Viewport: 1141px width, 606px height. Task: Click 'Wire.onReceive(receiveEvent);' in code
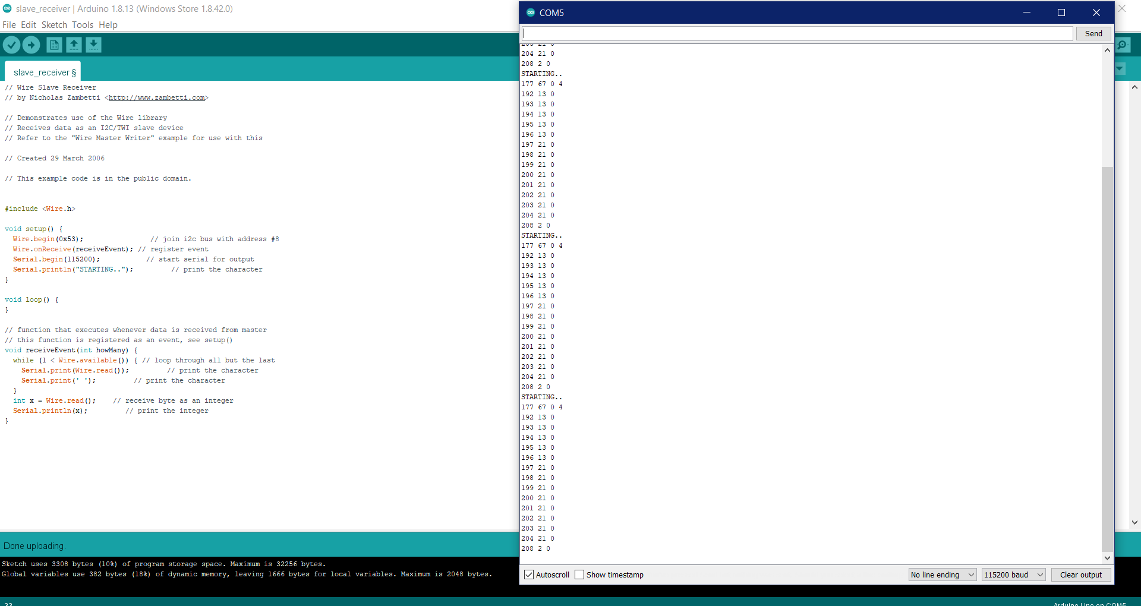pyautogui.click(x=73, y=250)
